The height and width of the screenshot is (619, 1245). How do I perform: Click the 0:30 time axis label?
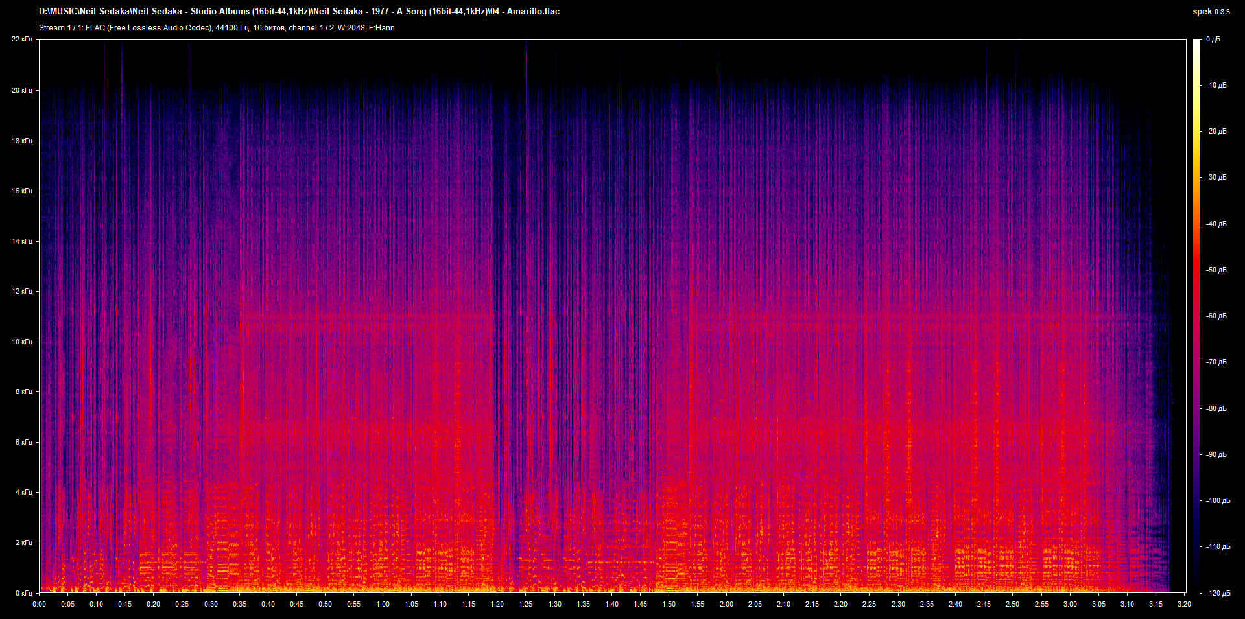click(x=211, y=604)
